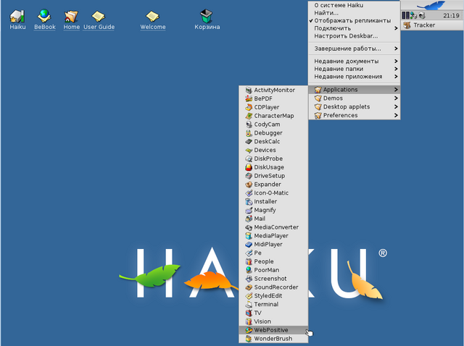This screenshot has height=346, width=464.
Task: Select the Корзина trash icon
Action: pyautogui.click(x=207, y=20)
